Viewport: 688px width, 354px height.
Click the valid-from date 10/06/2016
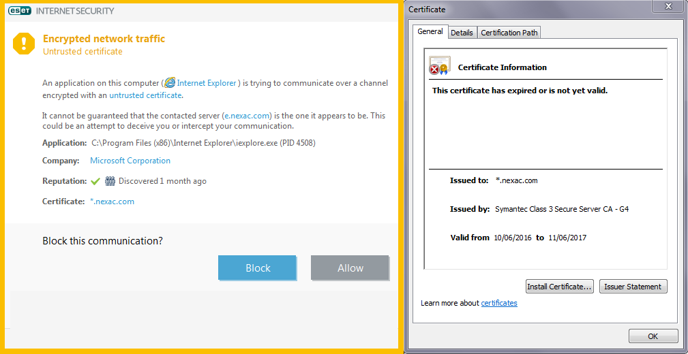click(x=513, y=238)
